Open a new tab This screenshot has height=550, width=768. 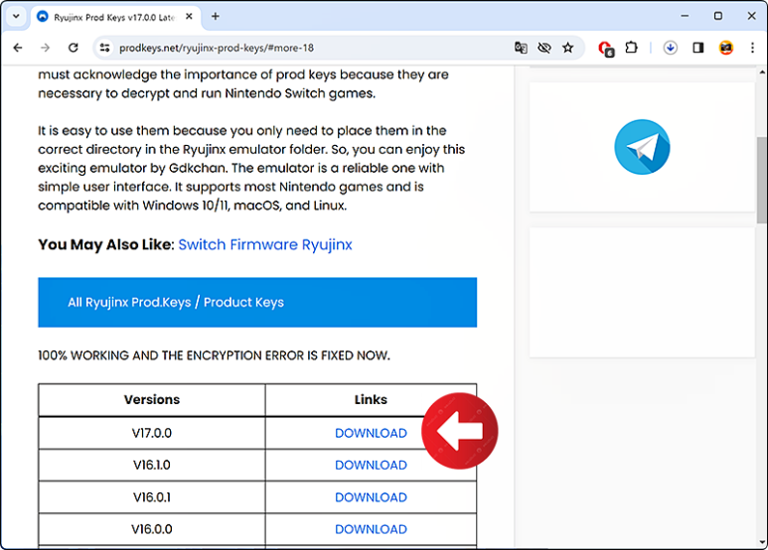coord(216,16)
